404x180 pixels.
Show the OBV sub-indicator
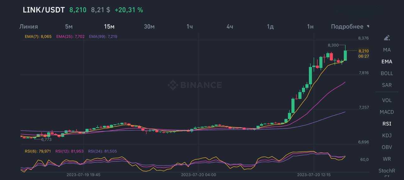(387, 147)
